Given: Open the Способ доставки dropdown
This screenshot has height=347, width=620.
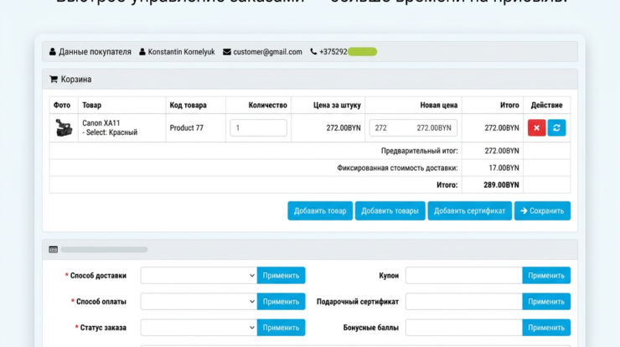Looking at the screenshot, I should [199, 276].
